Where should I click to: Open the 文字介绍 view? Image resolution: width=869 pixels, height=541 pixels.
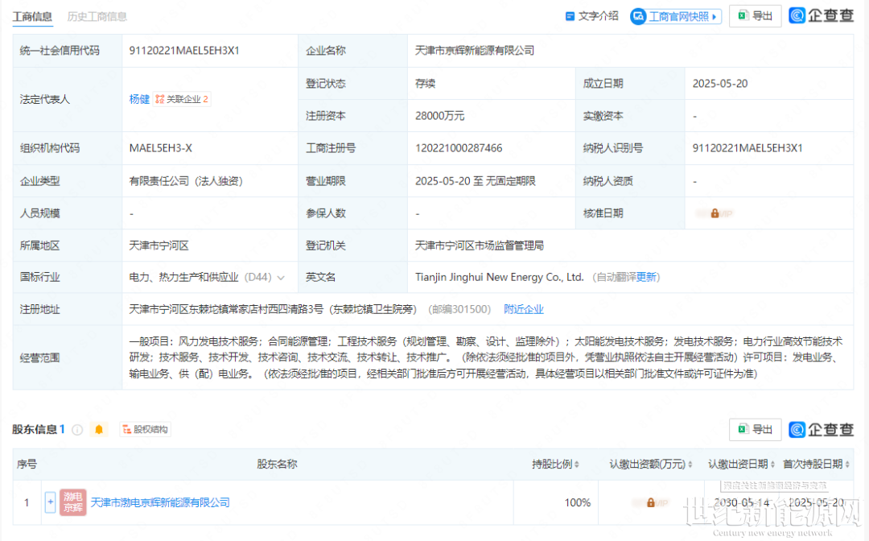point(592,16)
